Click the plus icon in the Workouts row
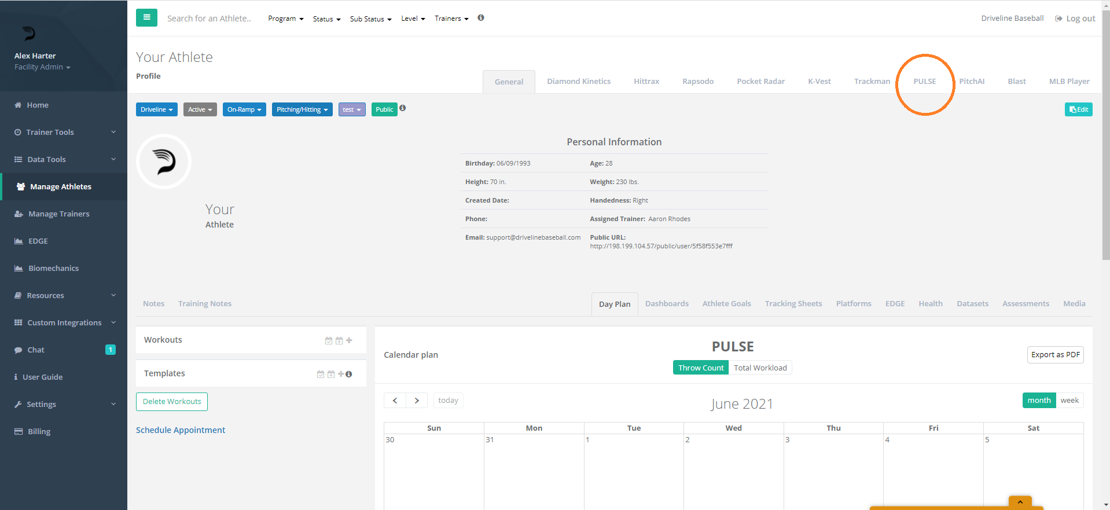This screenshot has width=1110, height=510. click(349, 340)
